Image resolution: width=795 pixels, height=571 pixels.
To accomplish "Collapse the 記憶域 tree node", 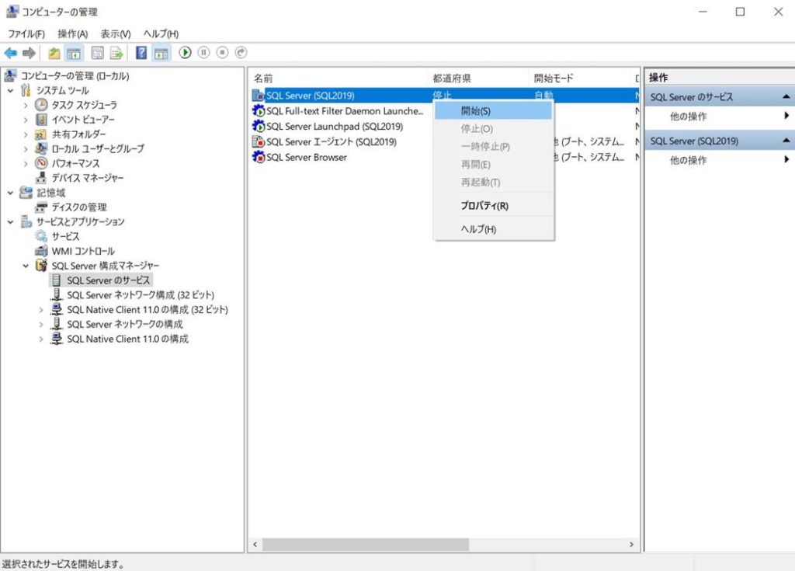I will pyautogui.click(x=11, y=193).
